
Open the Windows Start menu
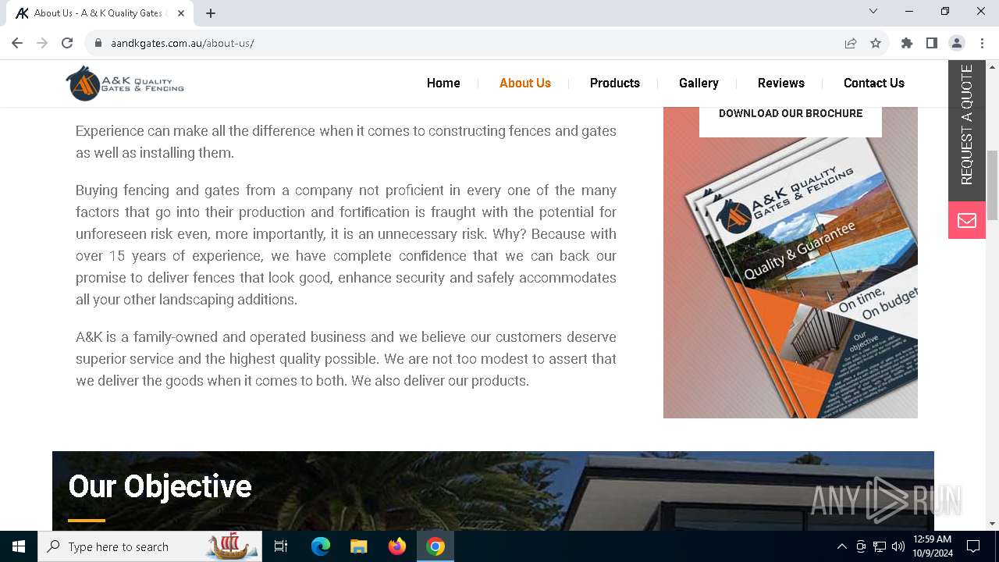click(x=19, y=546)
